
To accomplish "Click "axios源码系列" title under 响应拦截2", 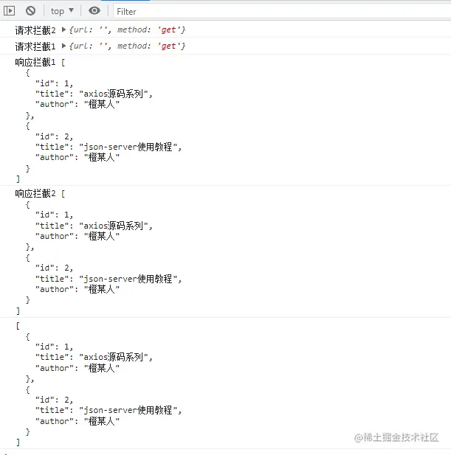I will (113, 226).
